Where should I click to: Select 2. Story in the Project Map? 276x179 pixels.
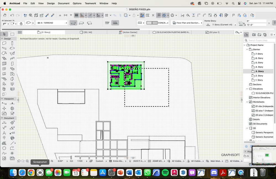(x=259, y=76)
